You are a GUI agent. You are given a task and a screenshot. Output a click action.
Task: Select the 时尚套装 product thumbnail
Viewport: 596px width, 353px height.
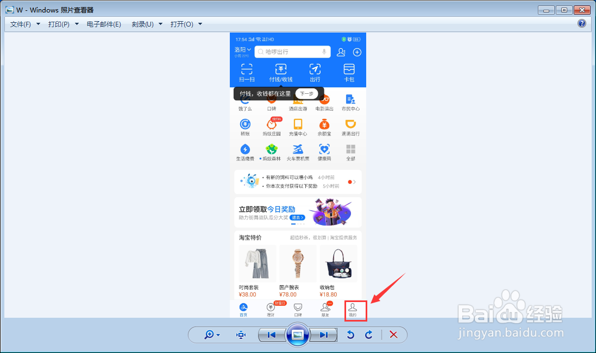click(x=258, y=264)
